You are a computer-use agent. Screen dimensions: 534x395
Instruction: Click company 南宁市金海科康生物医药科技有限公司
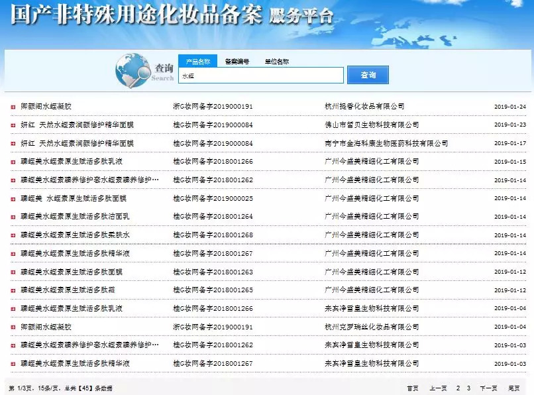386,143
